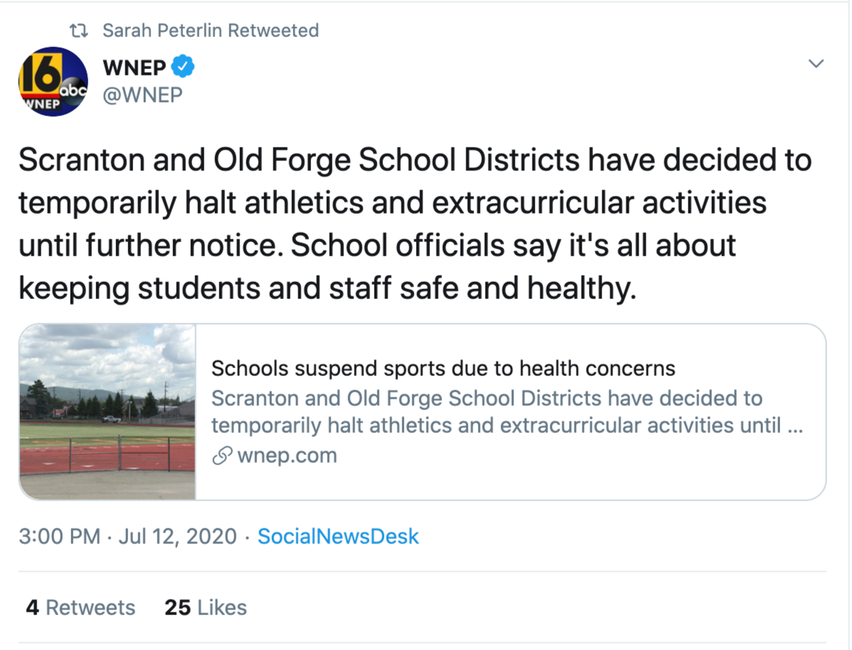Click the WNEP display name
Image resolution: width=852 pixels, height=650 pixels.
(x=135, y=68)
